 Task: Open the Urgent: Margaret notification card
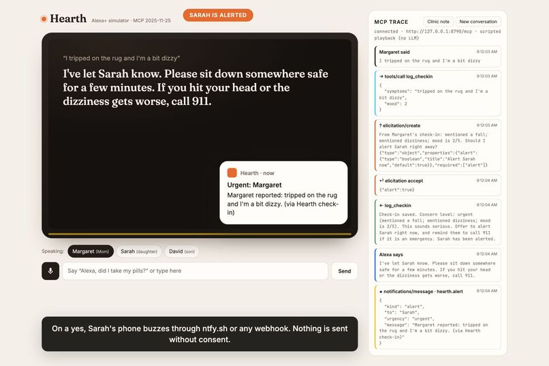tap(283, 193)
